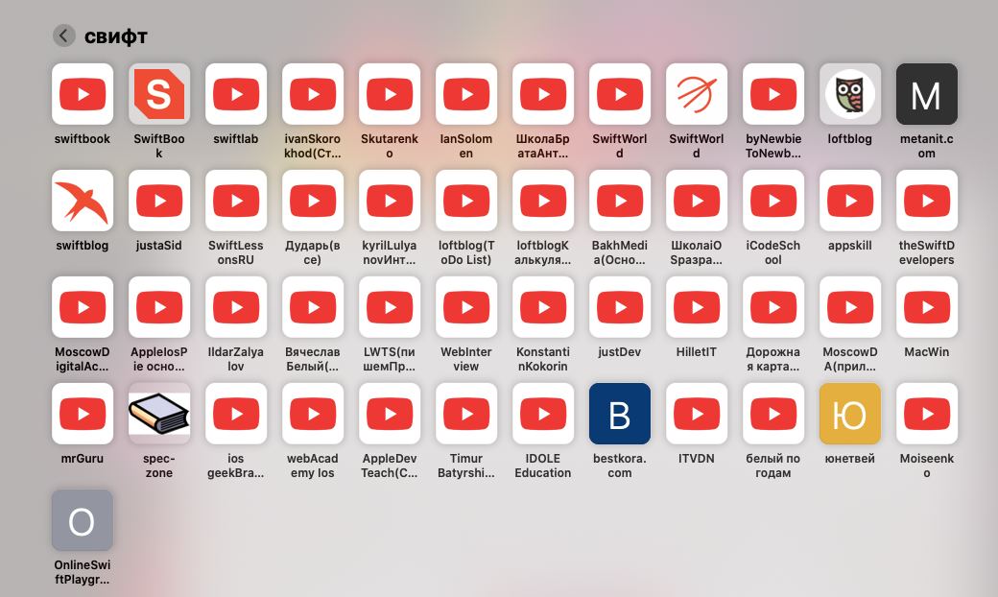This screenshot has height=597, width=998.
Task: Open the OnlineSwiftPlaygr... bookmark
Action: coord(83,520)
